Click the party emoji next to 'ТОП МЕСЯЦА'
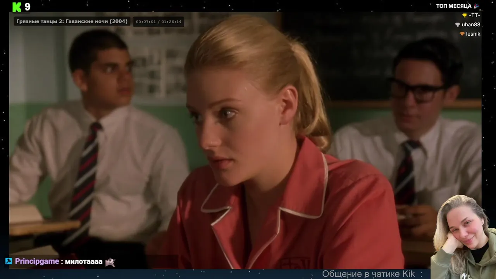The width and height of the screenshot is (496, 279). pos(477,6)
